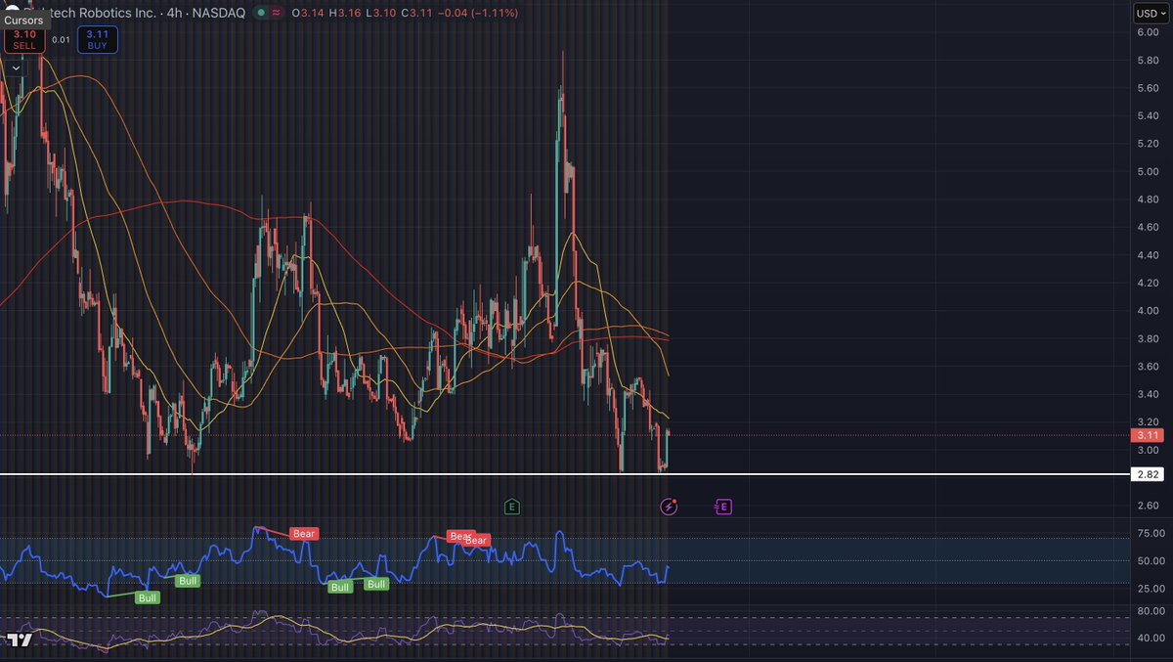Viewport: 1173px width, 662px height.
Task: Click the NASDAQ exchange label in the title
Action: (221, 14)
